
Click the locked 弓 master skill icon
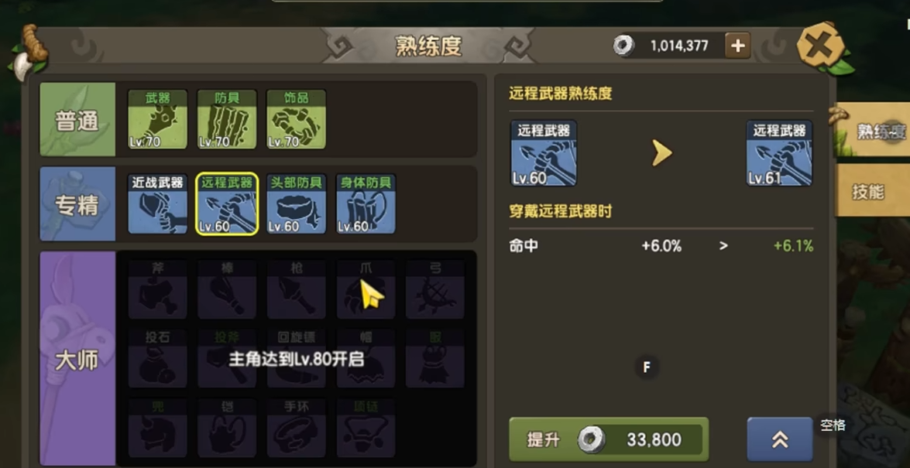coord(435,289)
